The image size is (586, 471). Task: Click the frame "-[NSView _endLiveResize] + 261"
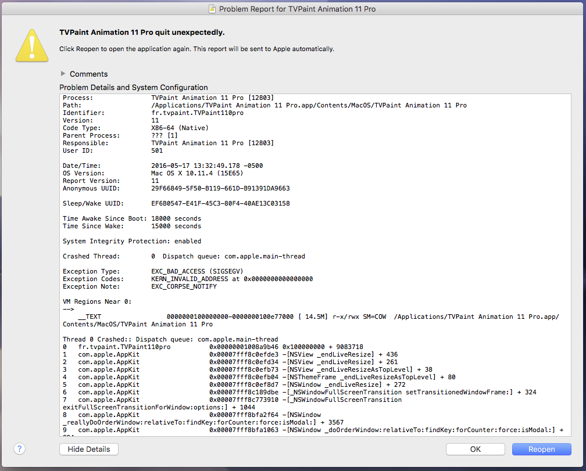(x=340, y=362)
